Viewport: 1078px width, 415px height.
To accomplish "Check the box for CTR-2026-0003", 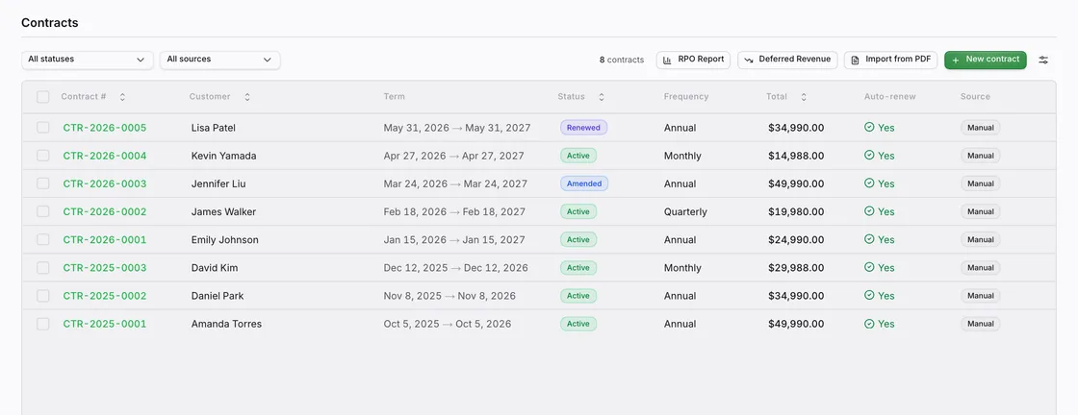I will click(43, 183).
